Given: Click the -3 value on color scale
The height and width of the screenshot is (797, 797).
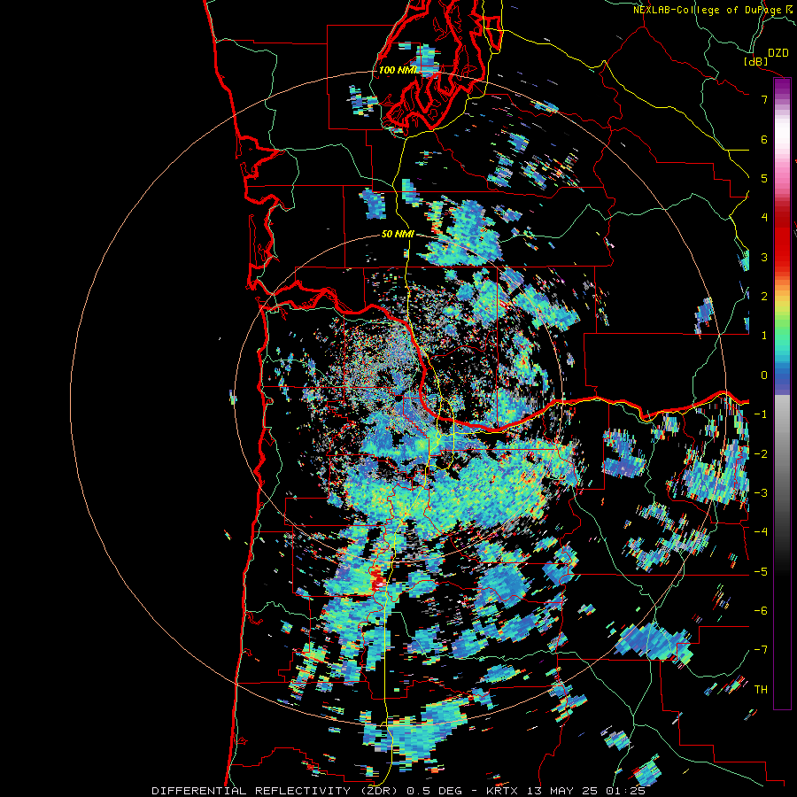Looking at the screenshot, I should coord(761,493).
